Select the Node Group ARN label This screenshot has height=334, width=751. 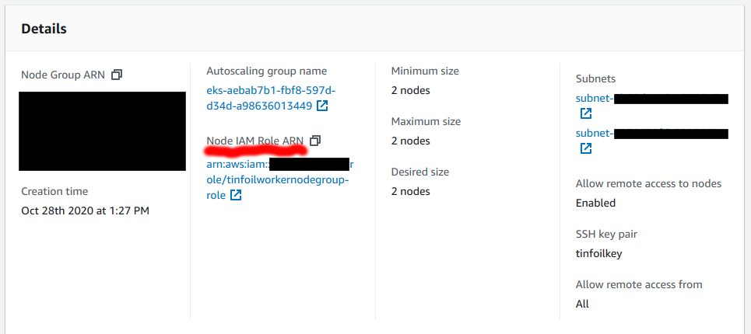tap(63, 75)
